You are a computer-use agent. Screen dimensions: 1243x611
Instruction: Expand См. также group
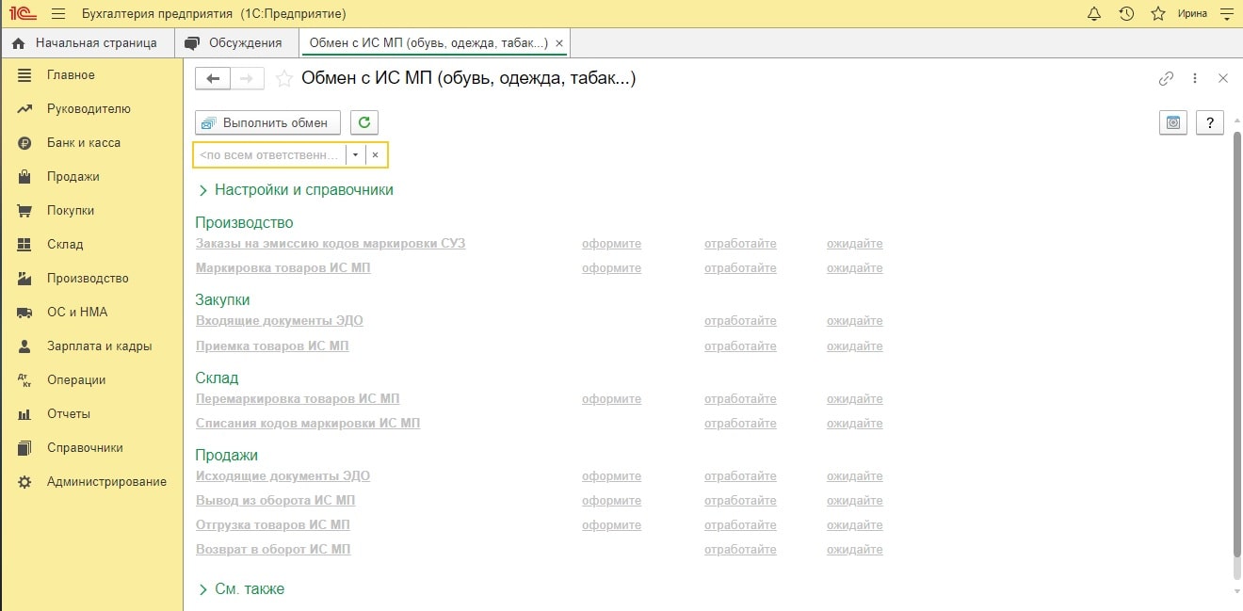tap(241, 589)
